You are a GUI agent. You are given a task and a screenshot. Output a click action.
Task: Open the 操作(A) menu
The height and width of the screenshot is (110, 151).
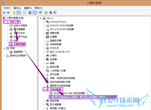click(x=17, y=8)
